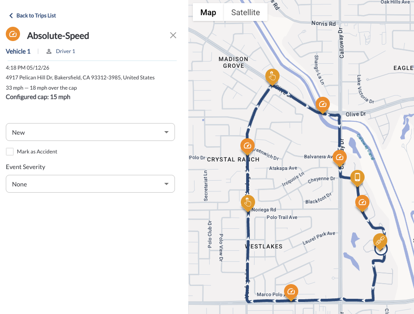Click the orange Absolute-Speed header icon

pos(13,34)
